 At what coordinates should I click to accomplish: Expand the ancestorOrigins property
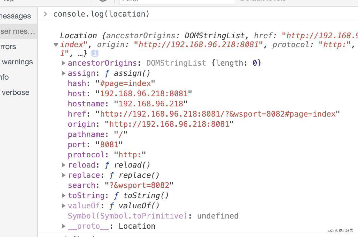tap(64, 63)
